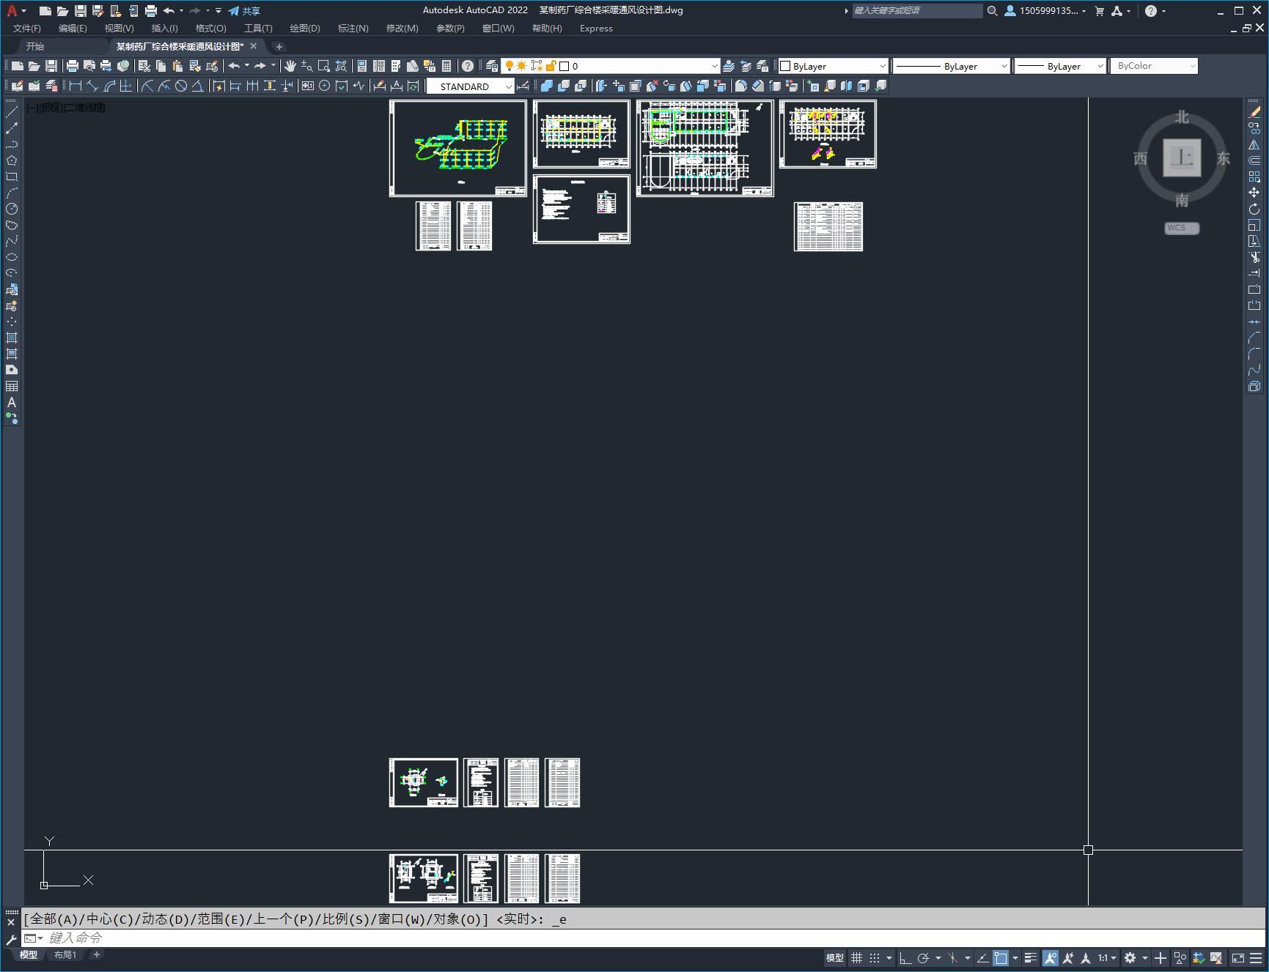Click the Cut to clipboard icon
This screenshot has height=972, width=1269.
coord(144,66)
